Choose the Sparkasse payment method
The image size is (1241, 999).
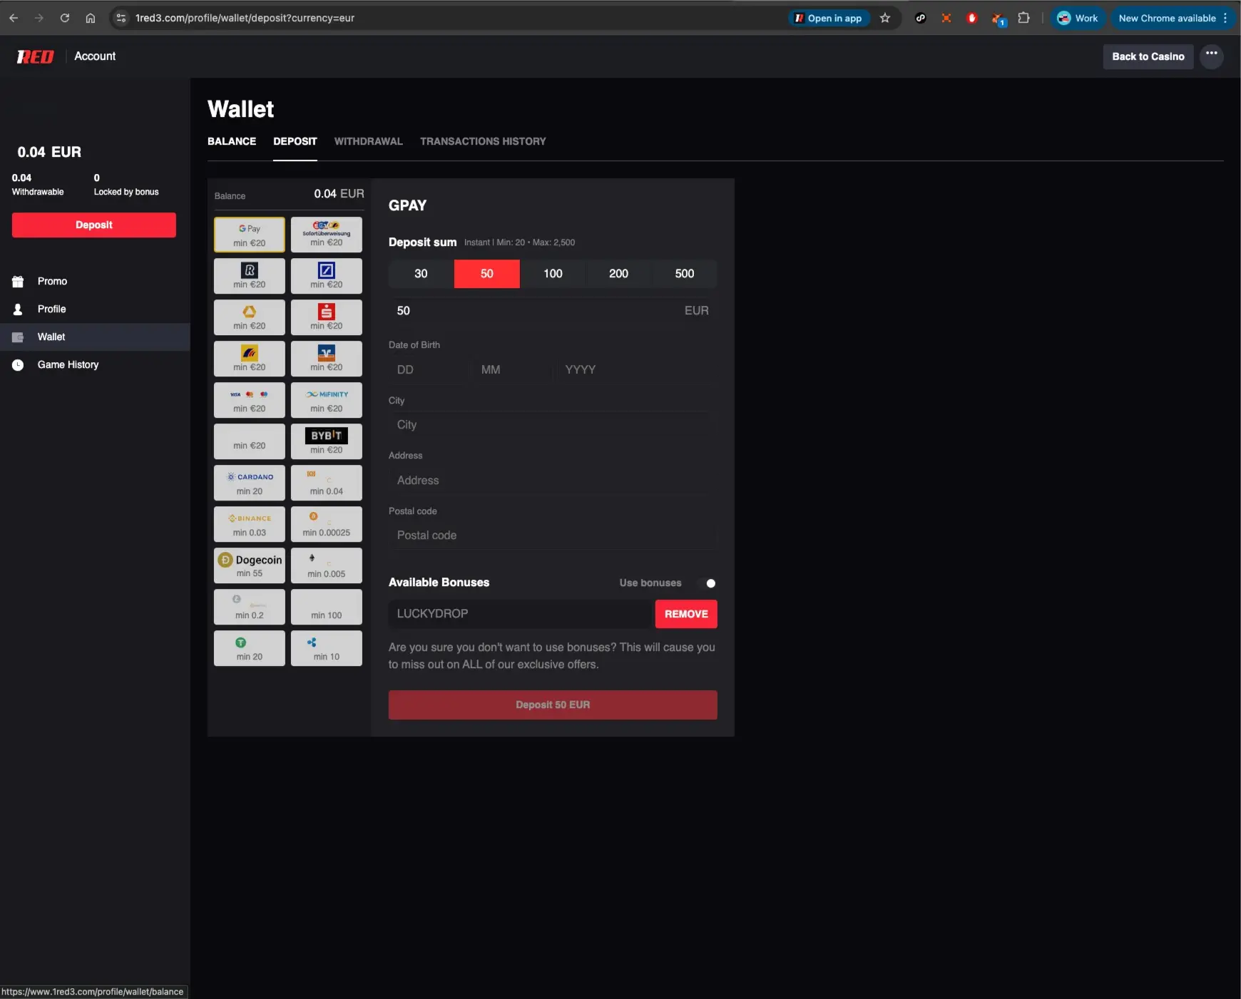[x=326, y=317]
